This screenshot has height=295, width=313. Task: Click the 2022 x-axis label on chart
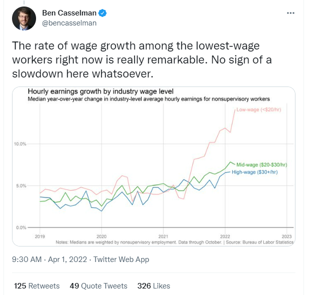point(225,236)
